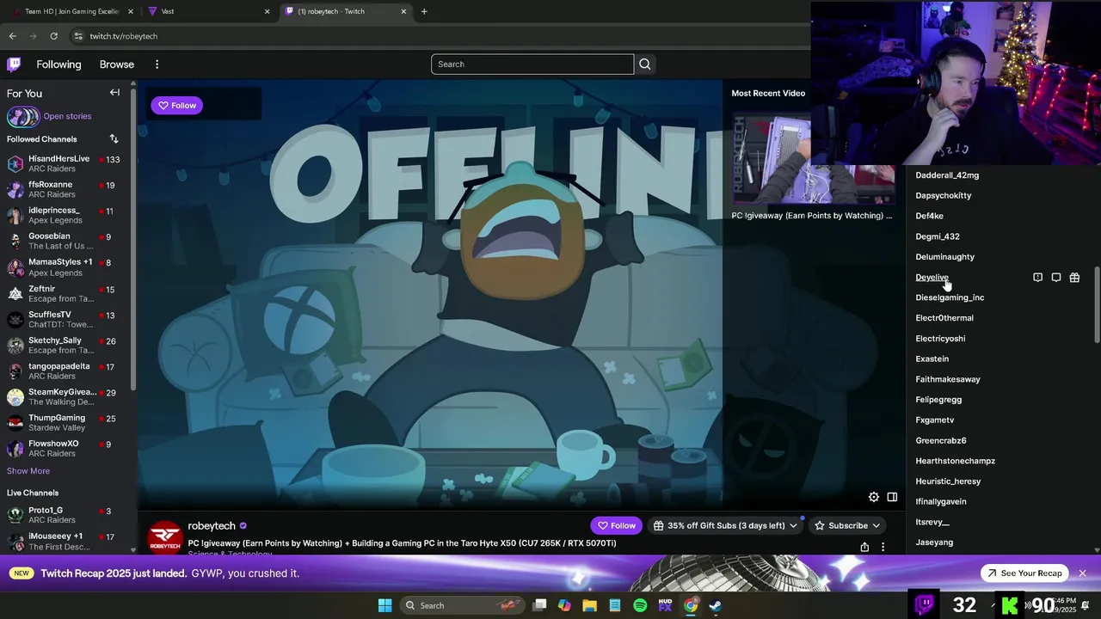
Task: Select user Electr0thermal
Action: (944, 318)
